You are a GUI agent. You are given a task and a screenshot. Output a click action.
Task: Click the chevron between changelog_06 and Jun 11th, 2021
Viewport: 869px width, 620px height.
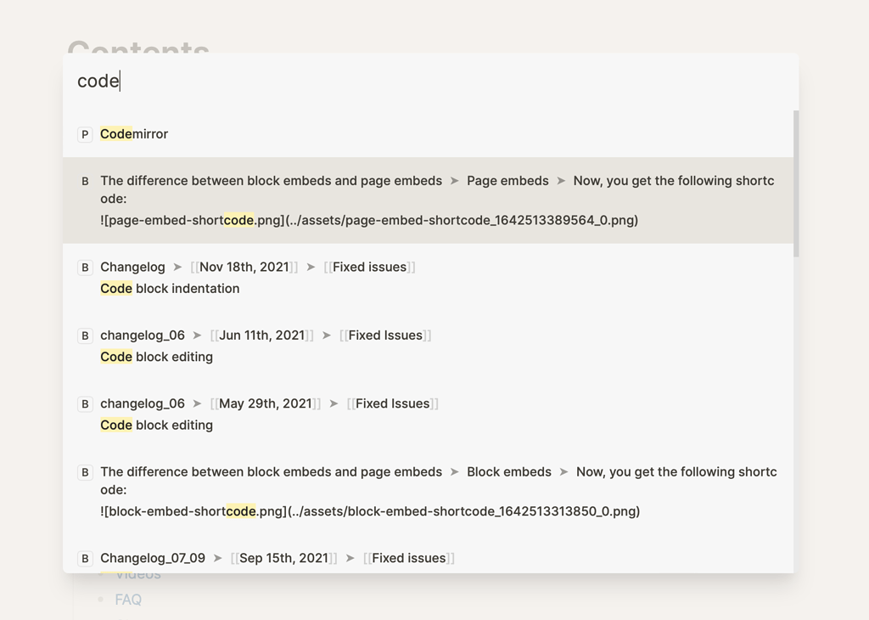pyautogui.click(x=199, y=335)
